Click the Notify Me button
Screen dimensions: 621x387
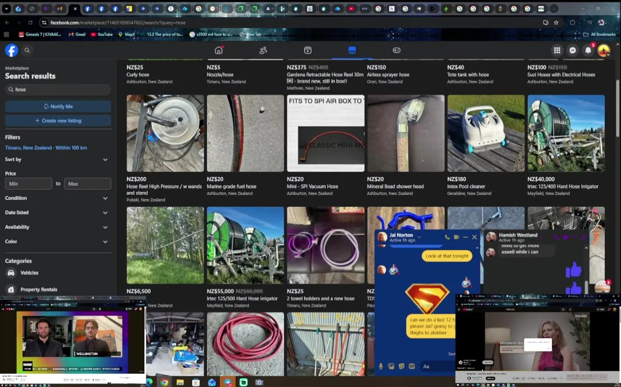pos(58,106)
